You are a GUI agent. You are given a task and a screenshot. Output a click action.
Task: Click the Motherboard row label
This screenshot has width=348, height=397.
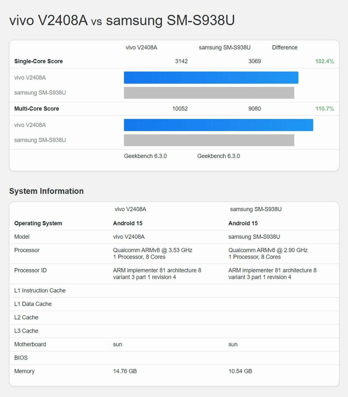30,344
